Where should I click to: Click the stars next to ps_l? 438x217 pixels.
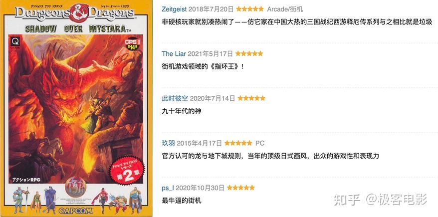(241, 188)
